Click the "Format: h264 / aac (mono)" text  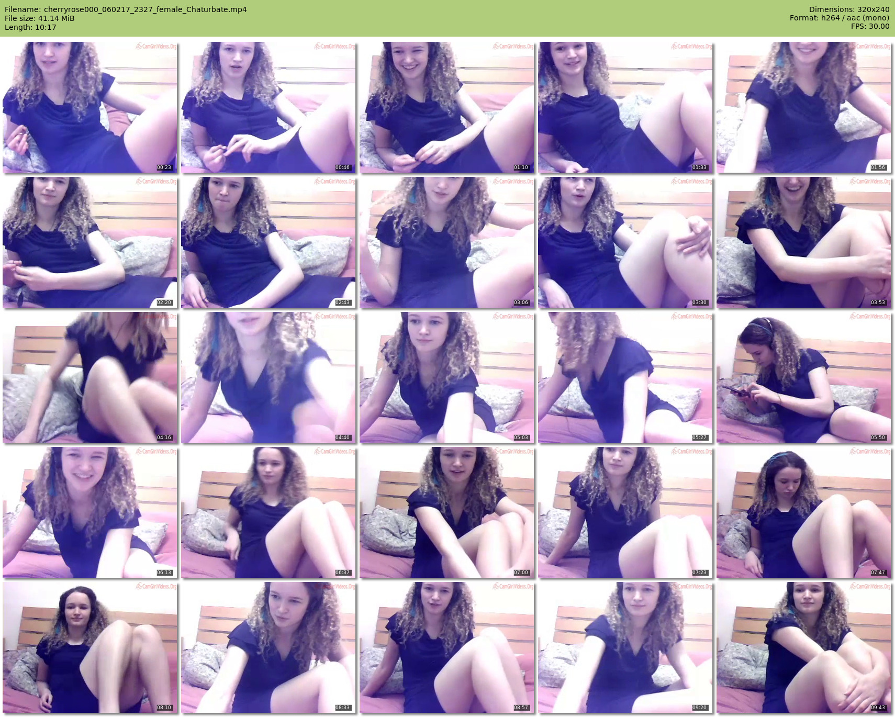840,18
